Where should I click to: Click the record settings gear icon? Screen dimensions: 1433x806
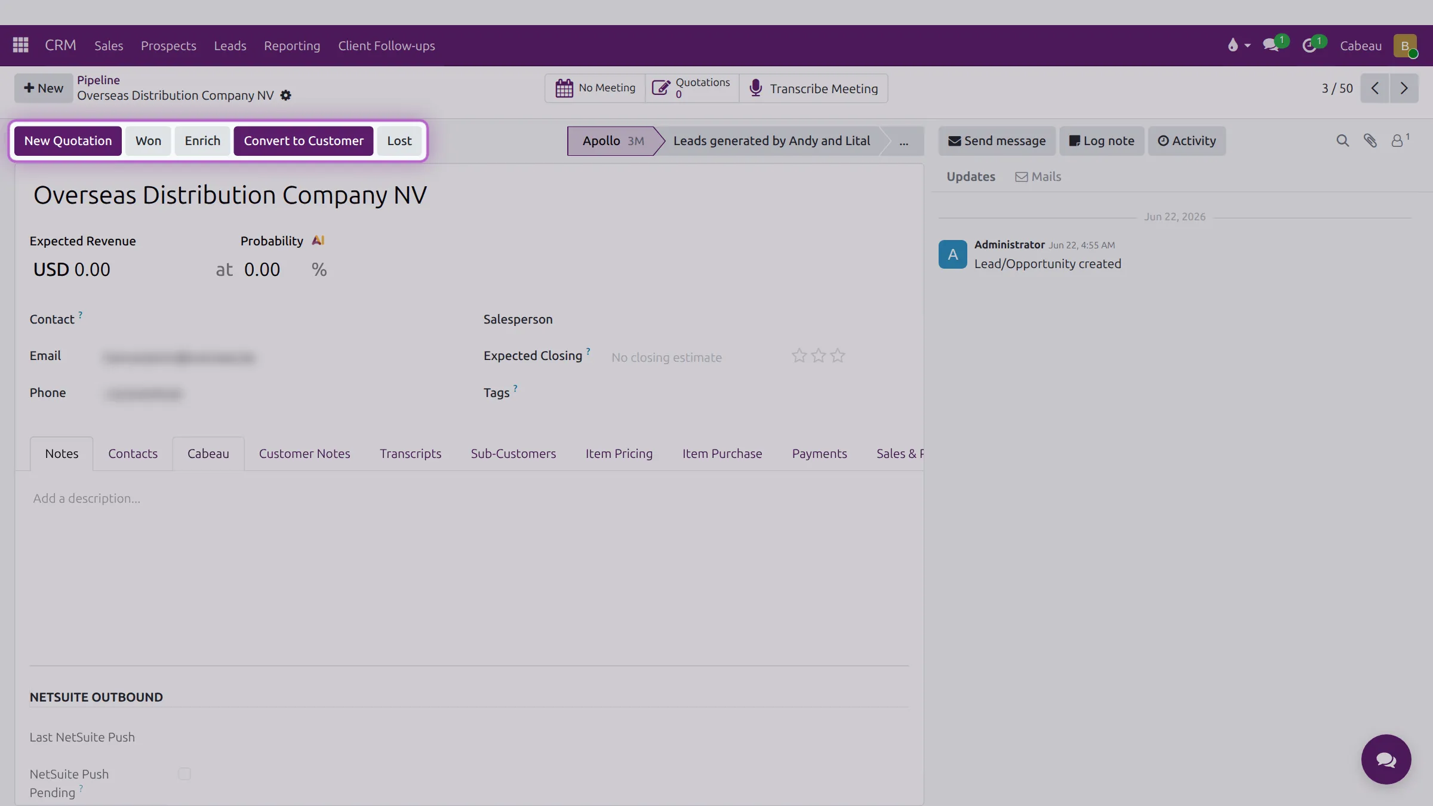[286, 96]
